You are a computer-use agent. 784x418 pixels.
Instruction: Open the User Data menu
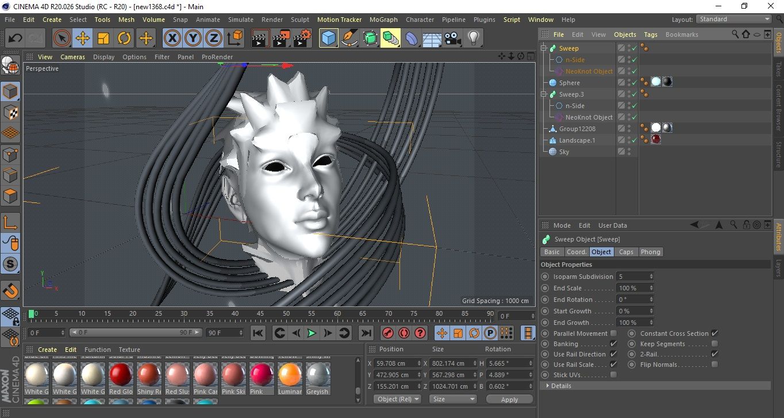pyautogui.click(x=613, y=225)
